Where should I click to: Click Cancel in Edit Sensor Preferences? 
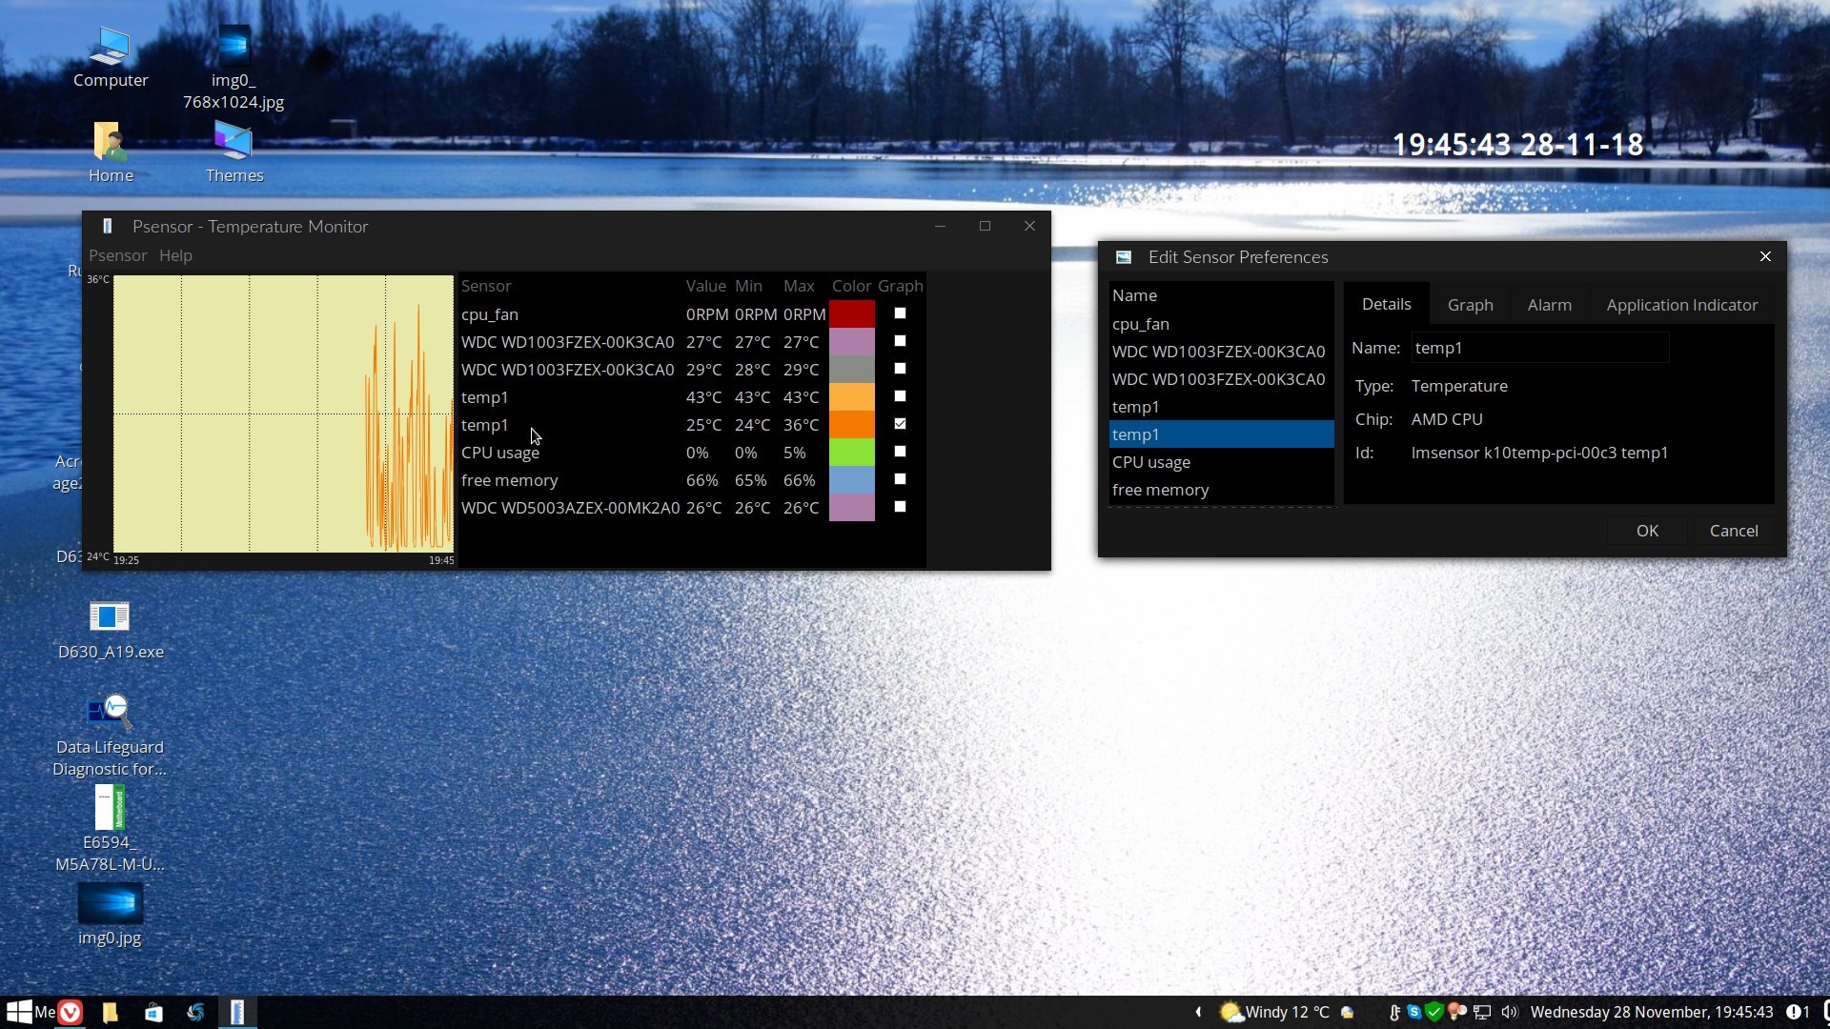pyautogui.click(x=1733, y=531)
